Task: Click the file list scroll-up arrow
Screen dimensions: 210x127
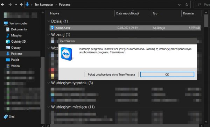Action: pyautogui.click(x=206, y=13)
